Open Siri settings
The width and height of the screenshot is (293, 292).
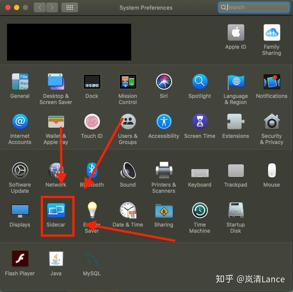click(x=164, y=82)
